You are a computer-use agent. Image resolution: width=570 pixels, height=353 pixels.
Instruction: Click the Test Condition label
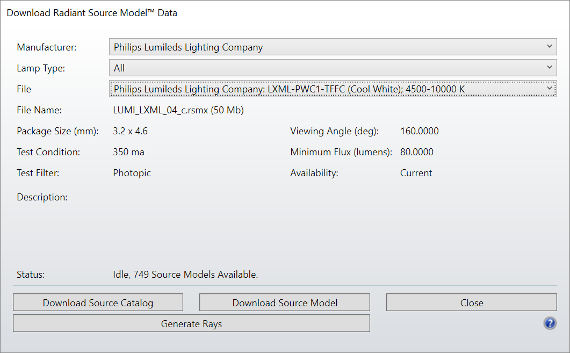[x=48, y=152]
